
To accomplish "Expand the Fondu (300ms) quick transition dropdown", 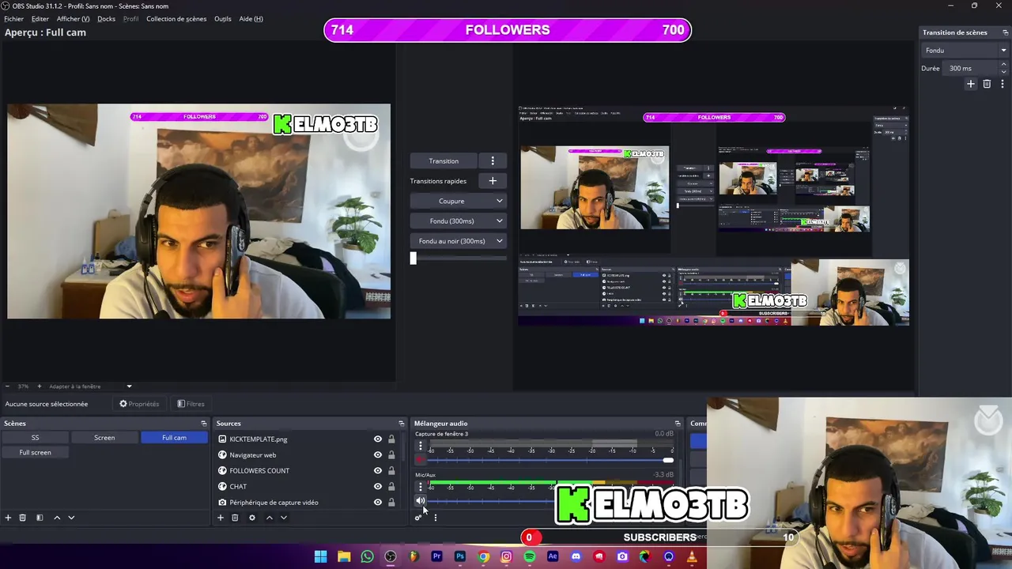I will [x=499, y=221].
